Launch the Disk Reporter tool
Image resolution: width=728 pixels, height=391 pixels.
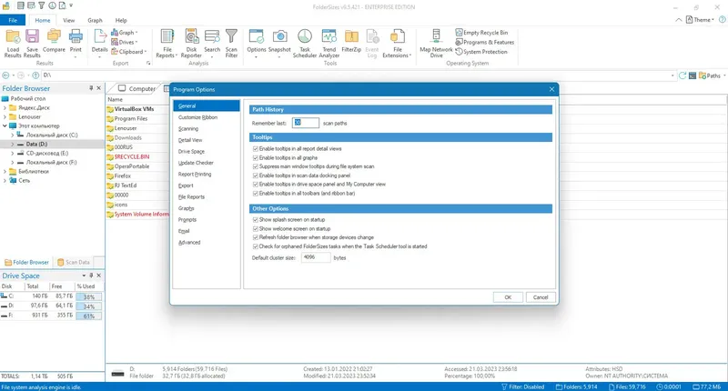pos(191,43)
